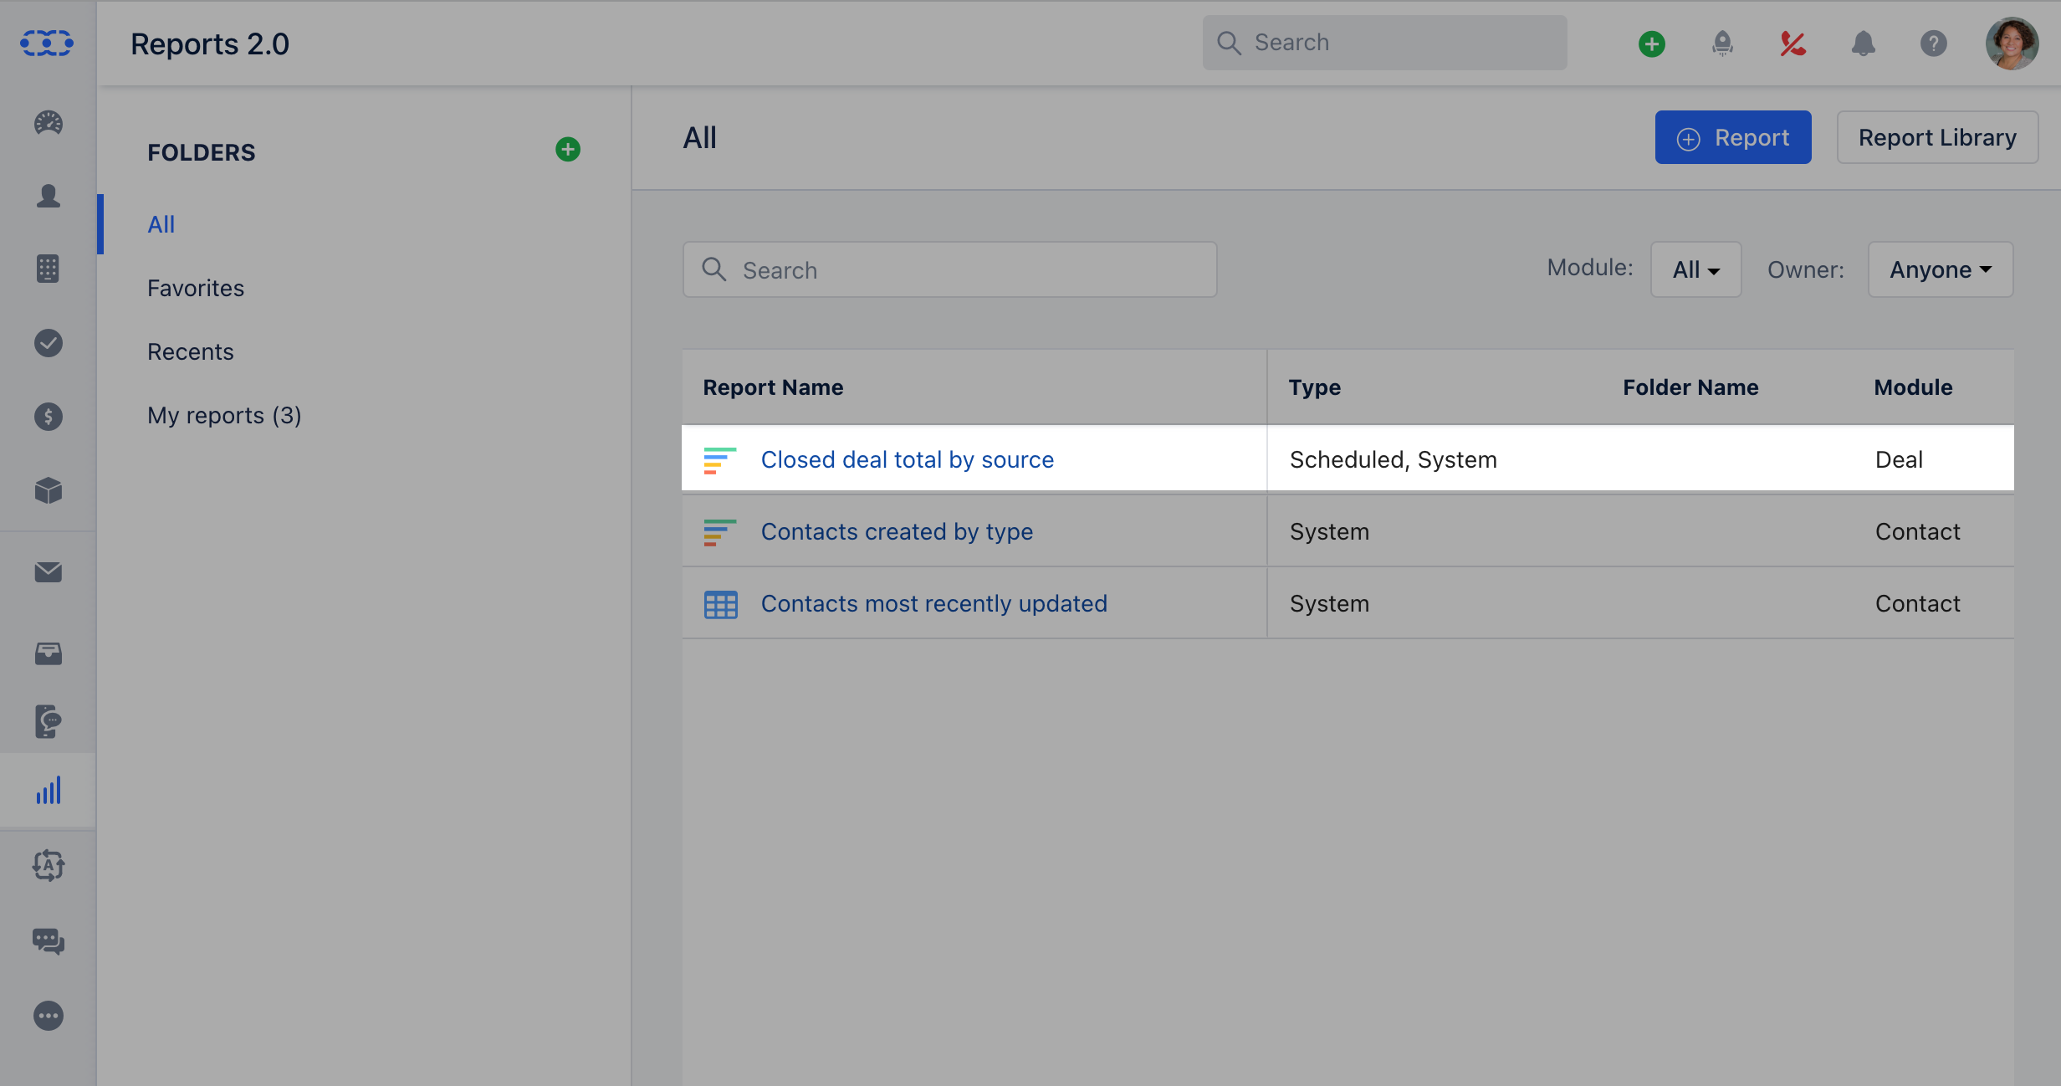This screenshot has height=1086, width=2061.
Task: Click System type in most recently updated row
Action: click(1329, 603)
